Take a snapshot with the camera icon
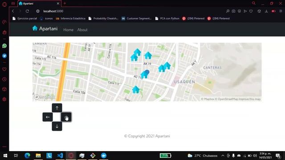The width and height of the screenshot is (285, 160). click(233, 11)
